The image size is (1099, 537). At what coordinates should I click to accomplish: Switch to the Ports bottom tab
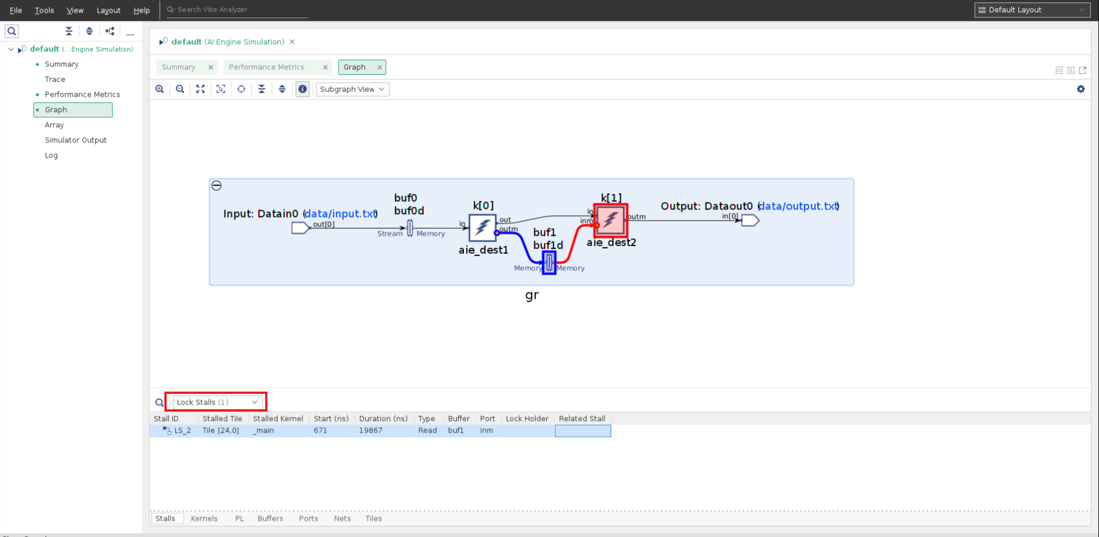tap(308, 519)
